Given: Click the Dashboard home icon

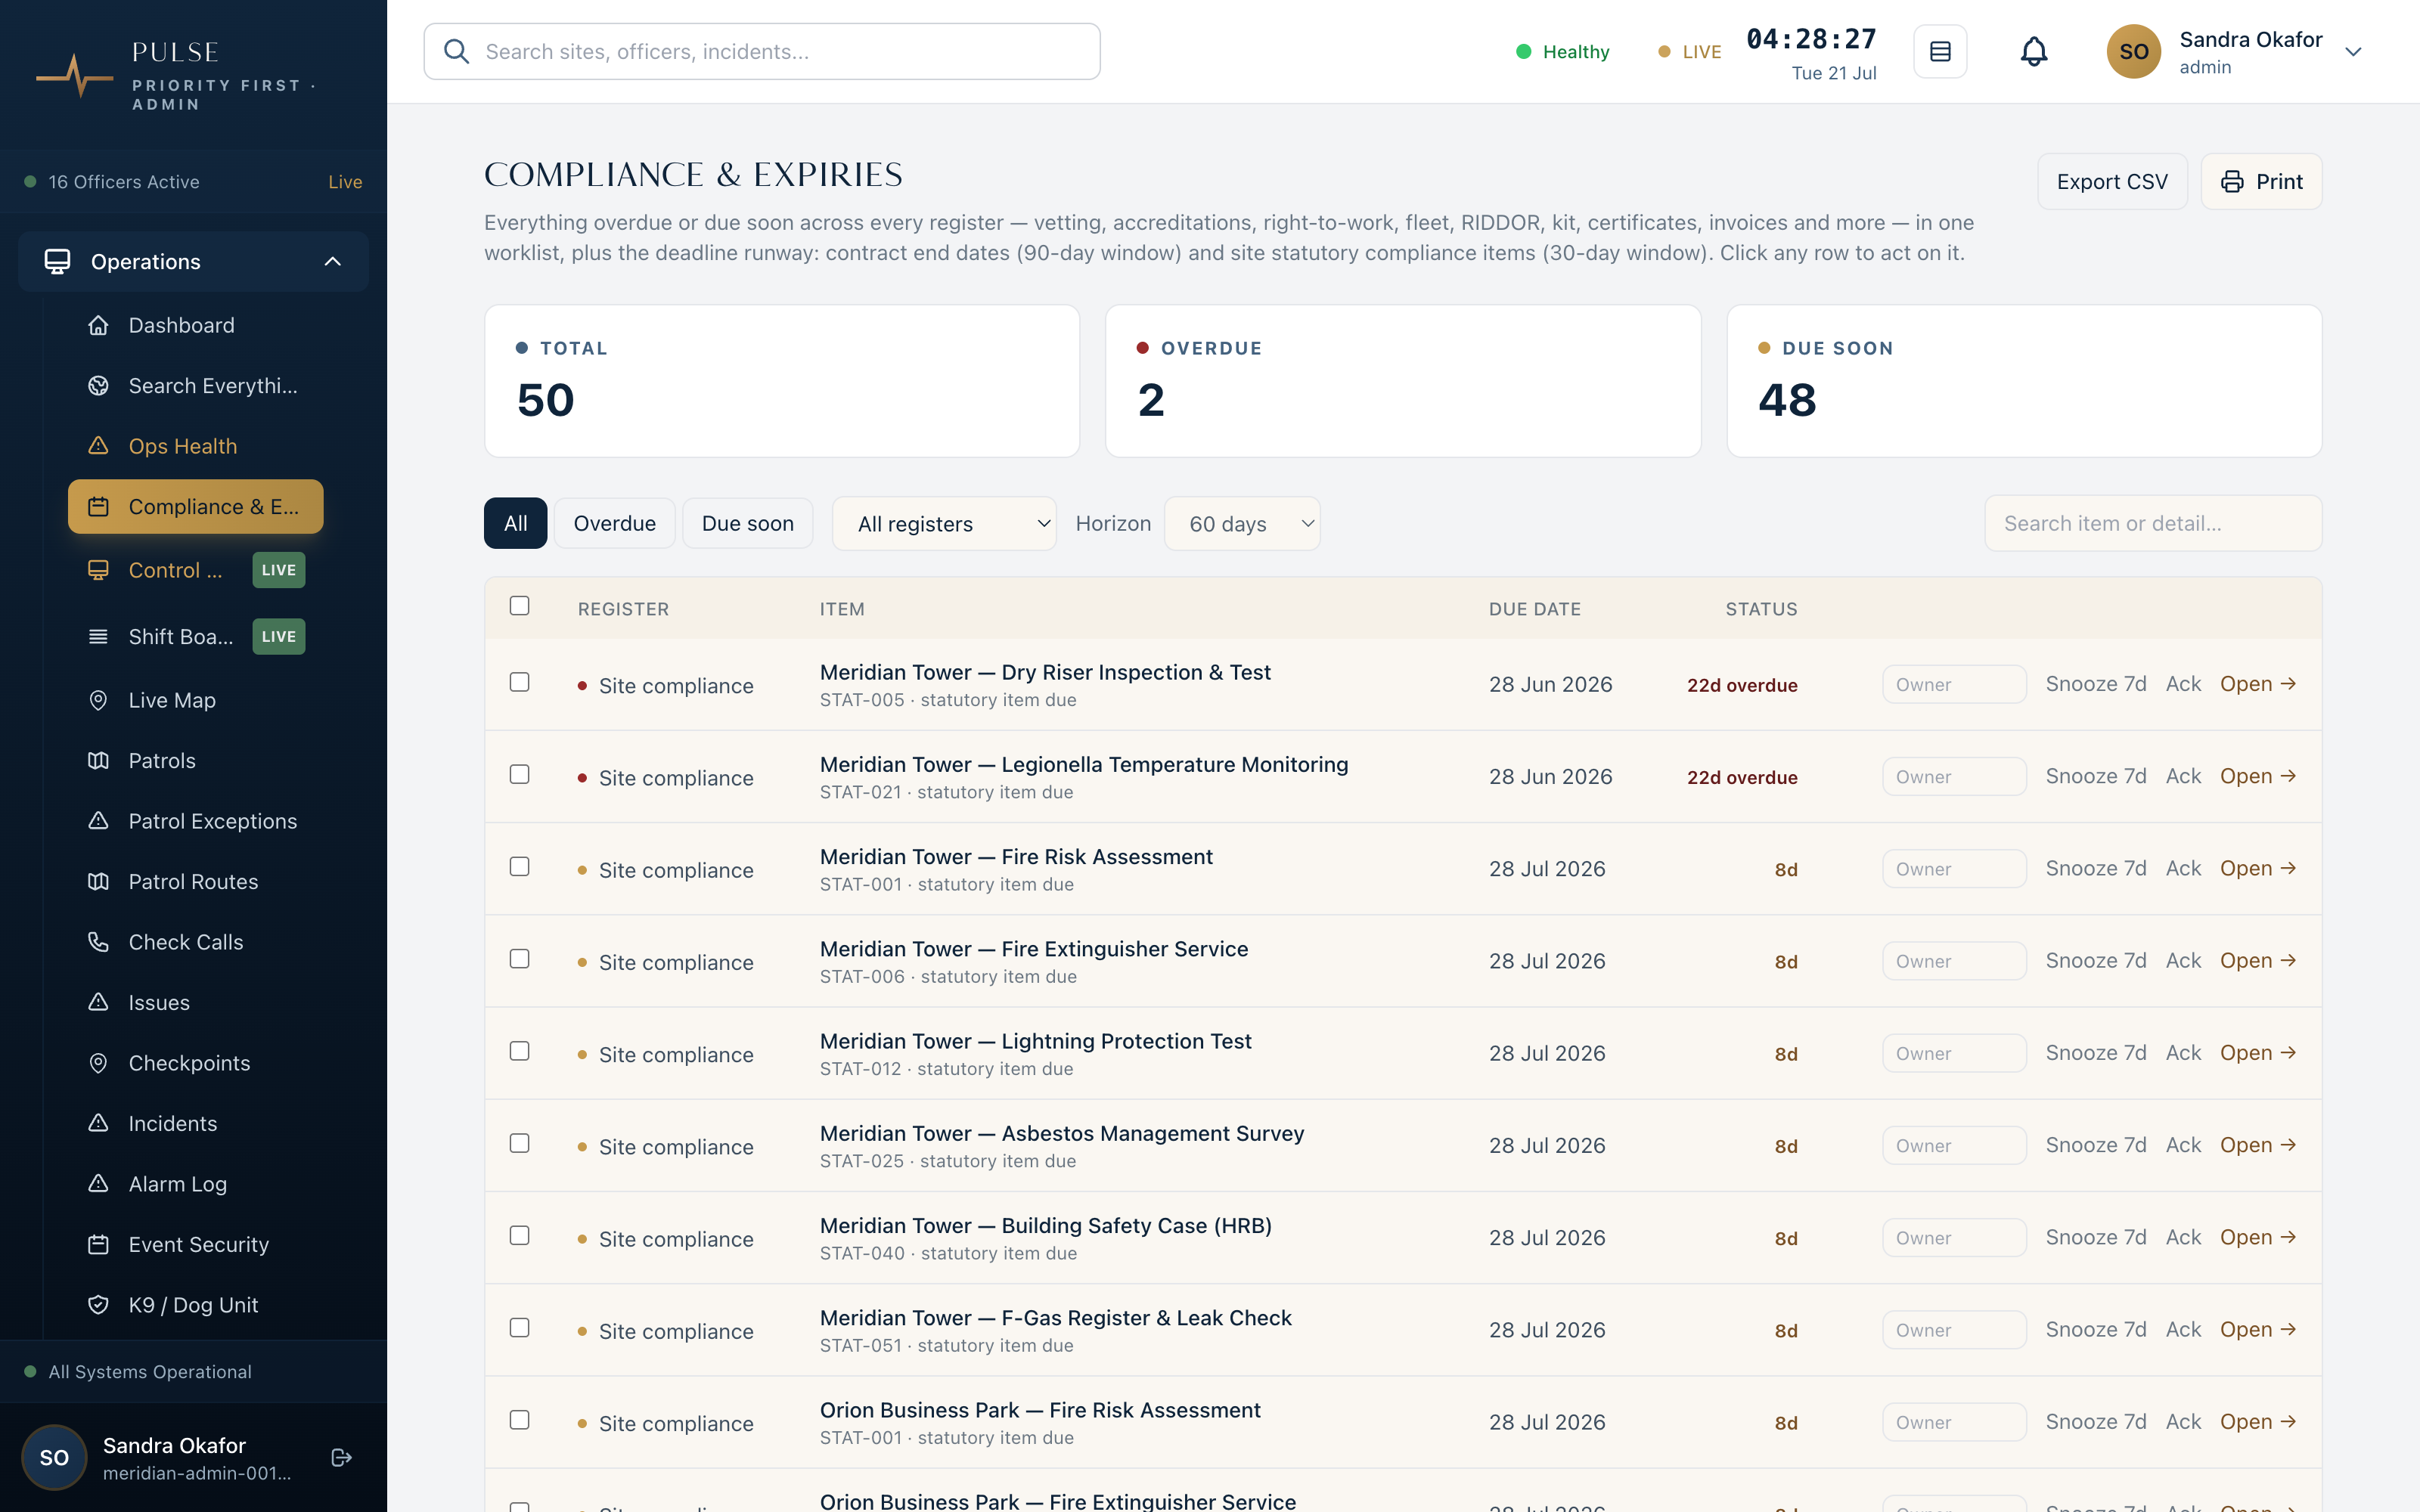Looking at the screenshot, I should point(98,325).
